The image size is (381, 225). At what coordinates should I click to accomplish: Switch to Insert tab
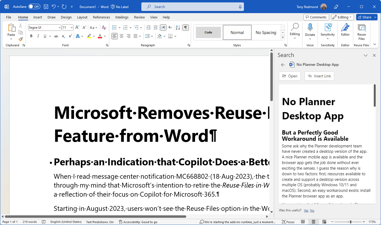(37, 17)
